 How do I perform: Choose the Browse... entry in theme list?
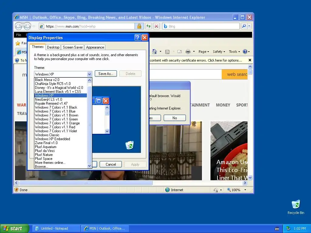tap(60, 167)
